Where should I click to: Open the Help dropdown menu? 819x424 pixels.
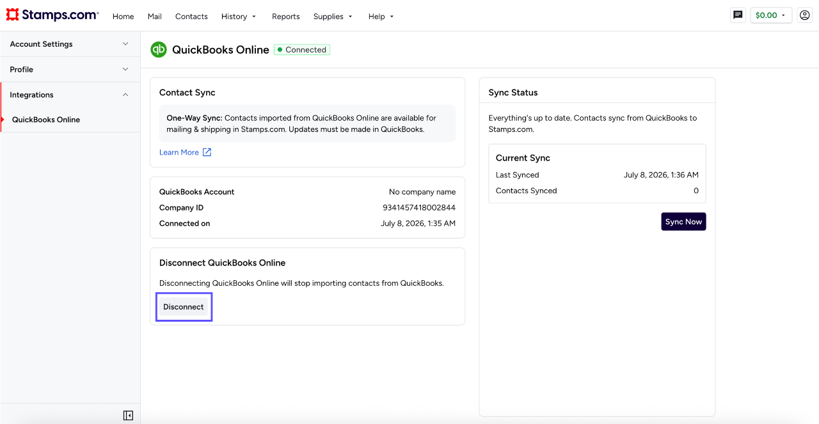tap(381, 17)
